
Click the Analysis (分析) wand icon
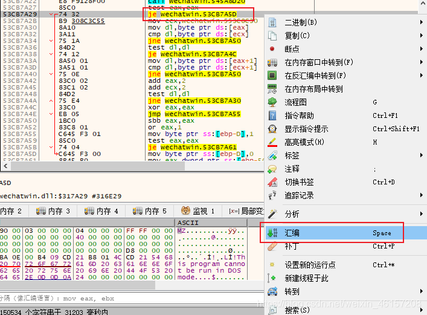272,214
